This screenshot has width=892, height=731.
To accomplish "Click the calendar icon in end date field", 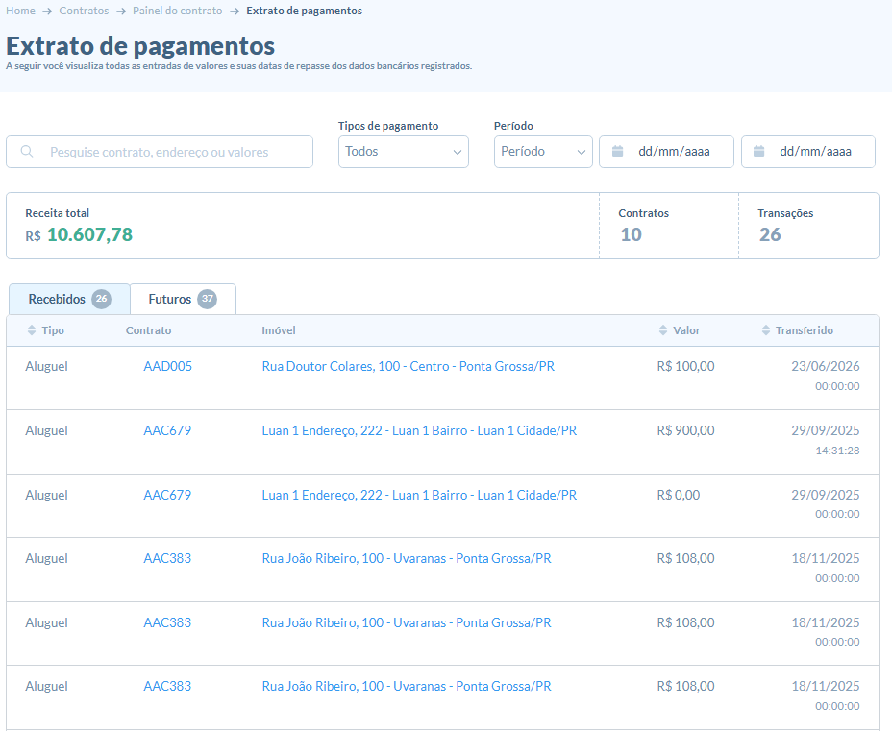I will click(x=759, y=151).
